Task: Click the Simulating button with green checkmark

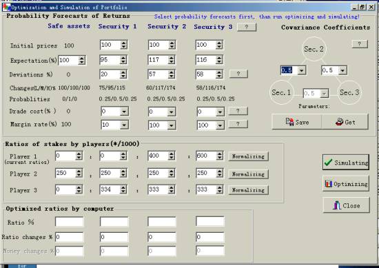Action: [x=346, y=163]
